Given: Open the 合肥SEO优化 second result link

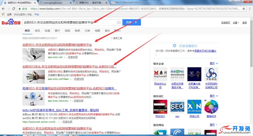Looking at the screenshot, I should point(69,67).
